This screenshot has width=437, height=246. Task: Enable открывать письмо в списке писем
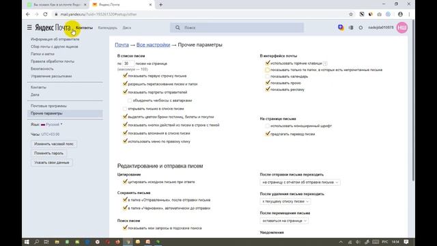pyautogui.click(x=125, y=109)
